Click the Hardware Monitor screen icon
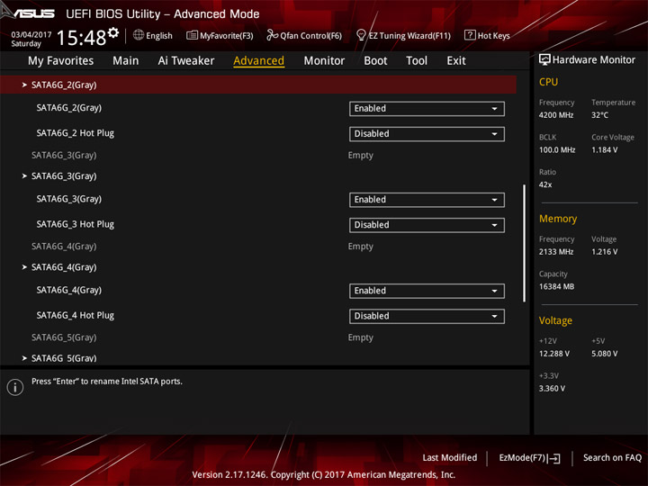 coord(544,60)
